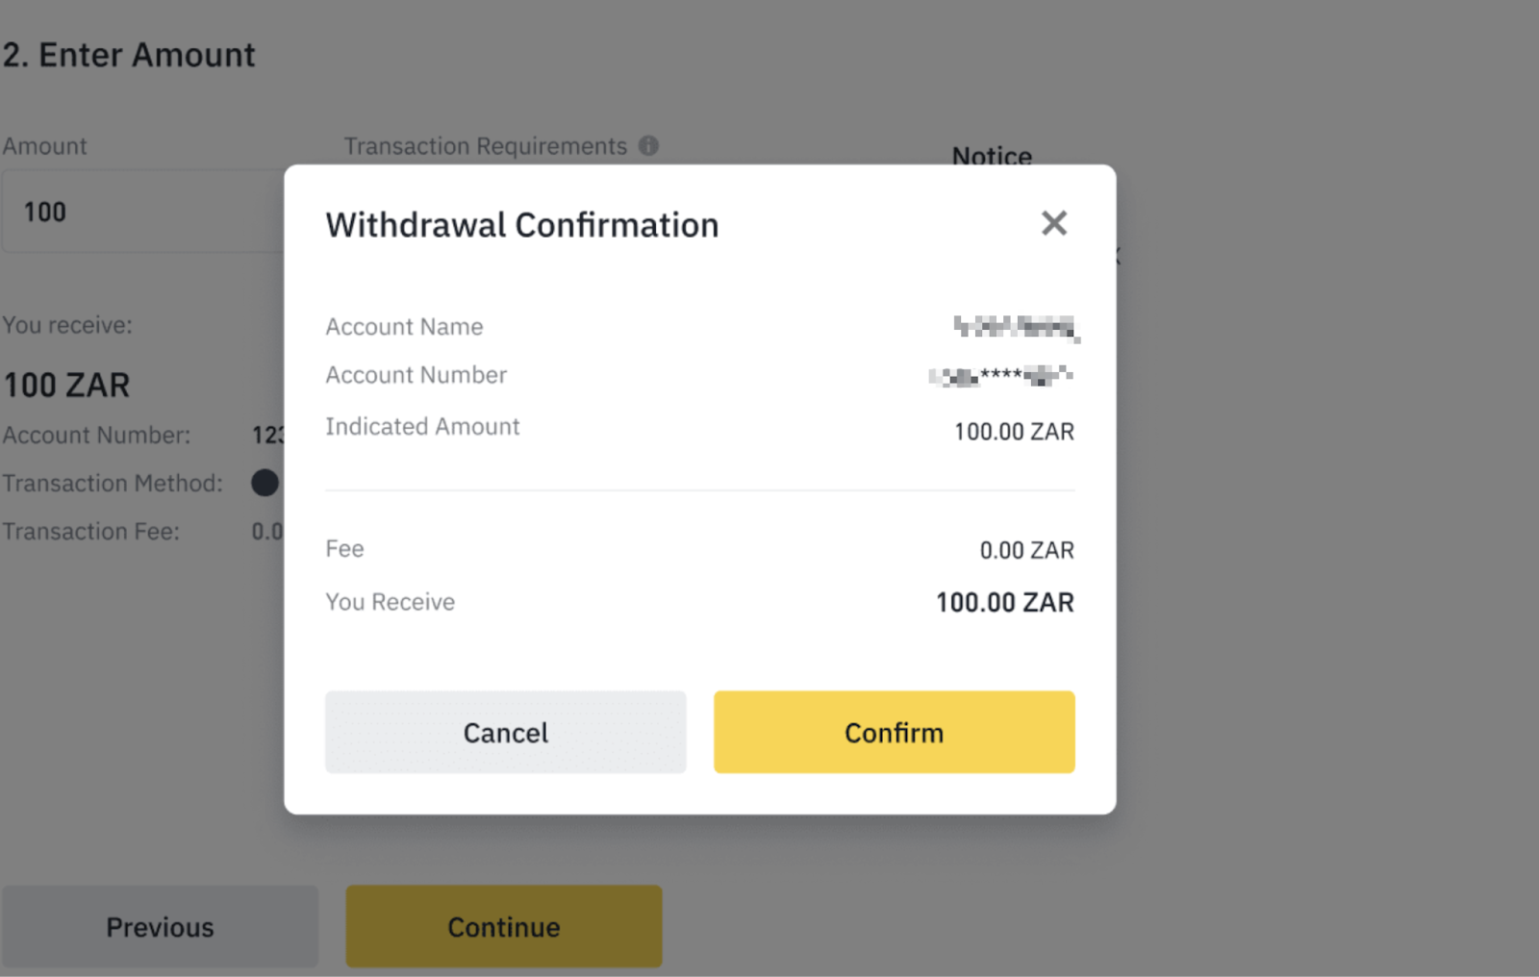Image resolution: width=1539 pixels, height=977 pixels.
Task: Click the "2. Enter Amount" heading
Action: 129,56
